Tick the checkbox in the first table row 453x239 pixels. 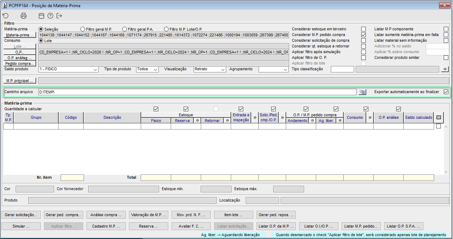(438, 126)
